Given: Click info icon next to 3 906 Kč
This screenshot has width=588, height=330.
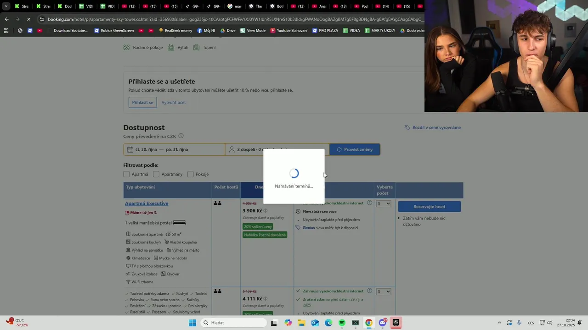Looking at the screenshot, I should (266, 211).
